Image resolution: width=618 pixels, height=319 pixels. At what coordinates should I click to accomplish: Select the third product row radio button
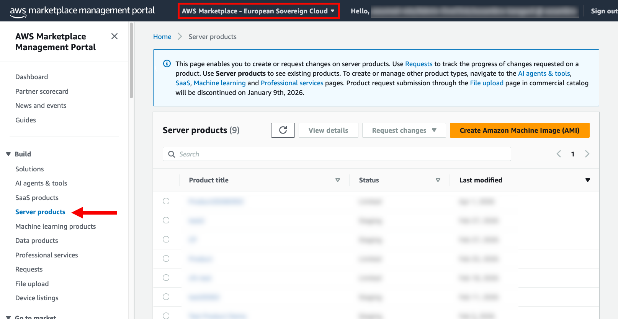(166, 239)
